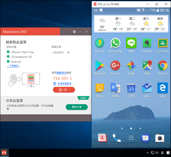The width and height of the screenshot is (171, 157).
Task: Click 取得新鏡射碼 link
Action: pyautogui.click(x=64, y=84)
